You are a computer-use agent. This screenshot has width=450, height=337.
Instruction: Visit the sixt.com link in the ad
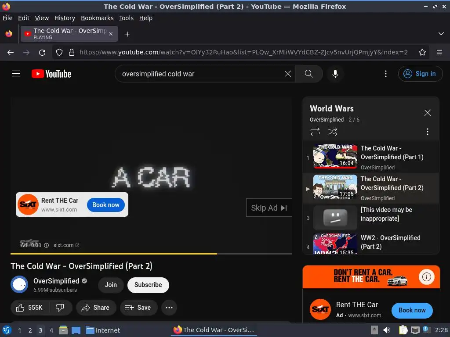(x=66, y=245)
